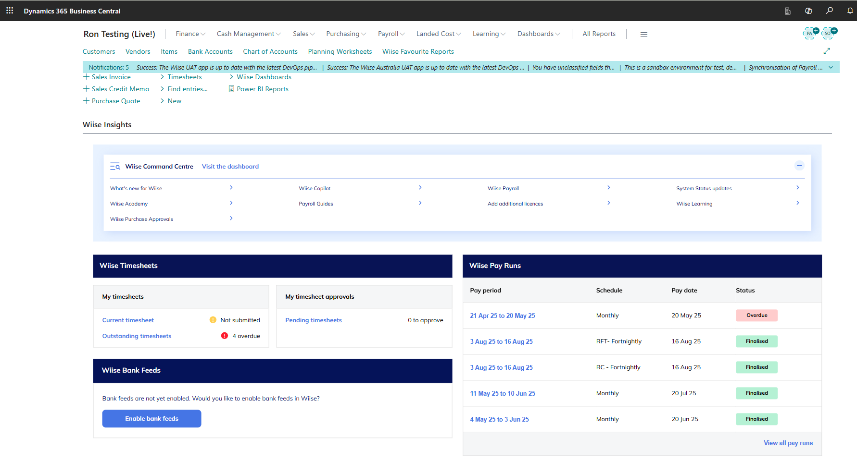857x461 pixels.
Task: Click the chevron beside Add additional licences
Action: click(609, 203)
